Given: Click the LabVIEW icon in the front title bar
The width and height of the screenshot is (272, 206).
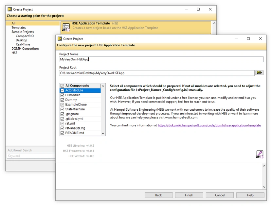Looking at the screenshot, I should coord(60,39).
